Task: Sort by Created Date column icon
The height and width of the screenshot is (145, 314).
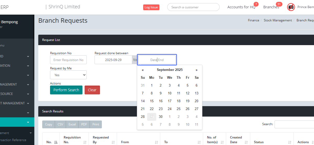Action: (246, 142)
